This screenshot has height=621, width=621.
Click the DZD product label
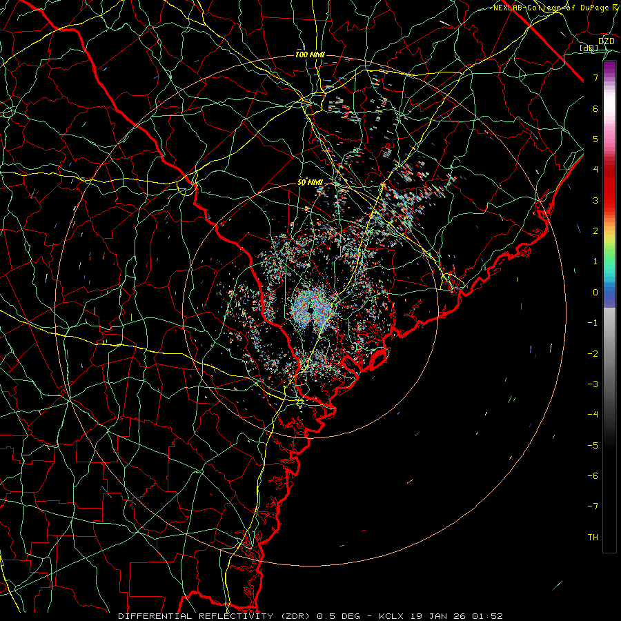pos(606,41)
